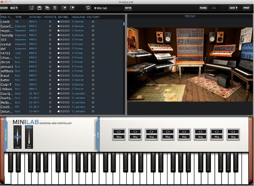254x186 pixels.
Task: Click the eighth C3 Maj pad
Action: tap(233, 134)
